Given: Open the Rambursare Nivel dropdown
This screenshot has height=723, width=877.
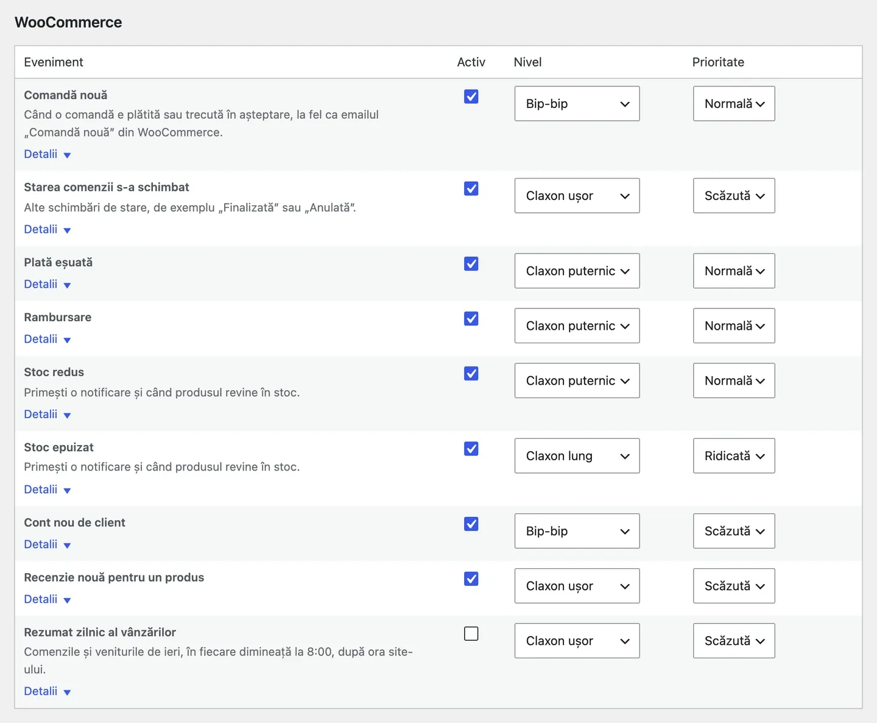Looking at the screenshot, I should (x=577, y=326).
